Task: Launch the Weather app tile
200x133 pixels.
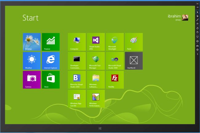Action: click(32, 61)
